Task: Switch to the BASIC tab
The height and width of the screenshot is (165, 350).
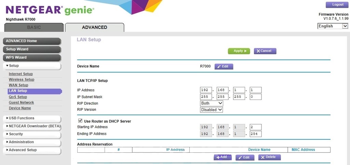Action: (34, 27)
